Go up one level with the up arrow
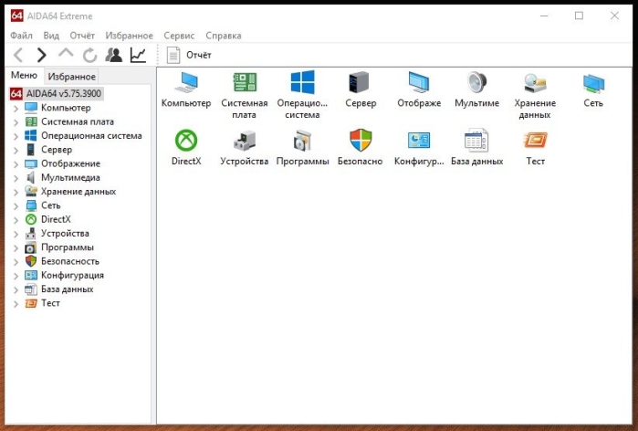Image resolution: width=638 pixels, height=431 pixels. (x=66, y=53)
